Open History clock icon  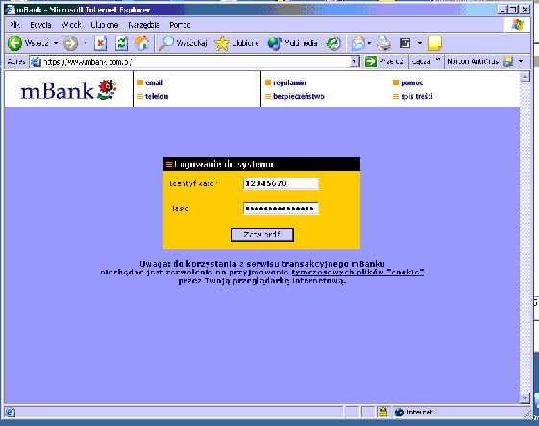pyautogui.click(x=333, y=43)
